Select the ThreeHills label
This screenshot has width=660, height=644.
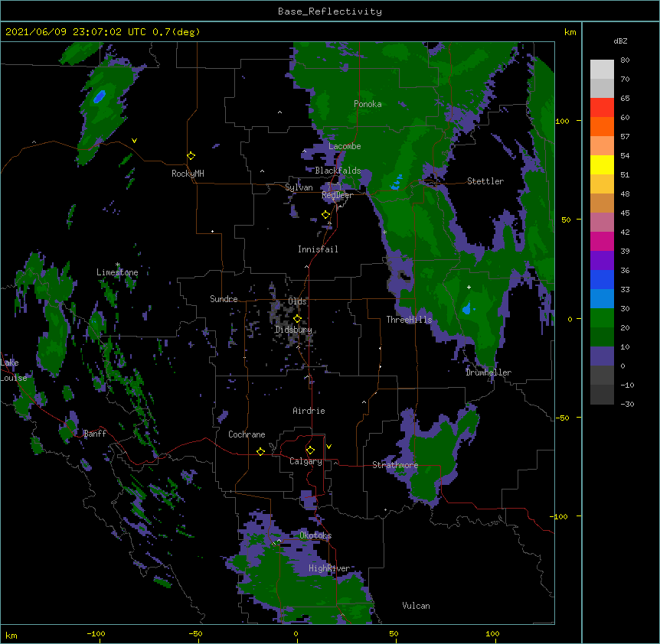pyautogui.click(x=409, y=320)
